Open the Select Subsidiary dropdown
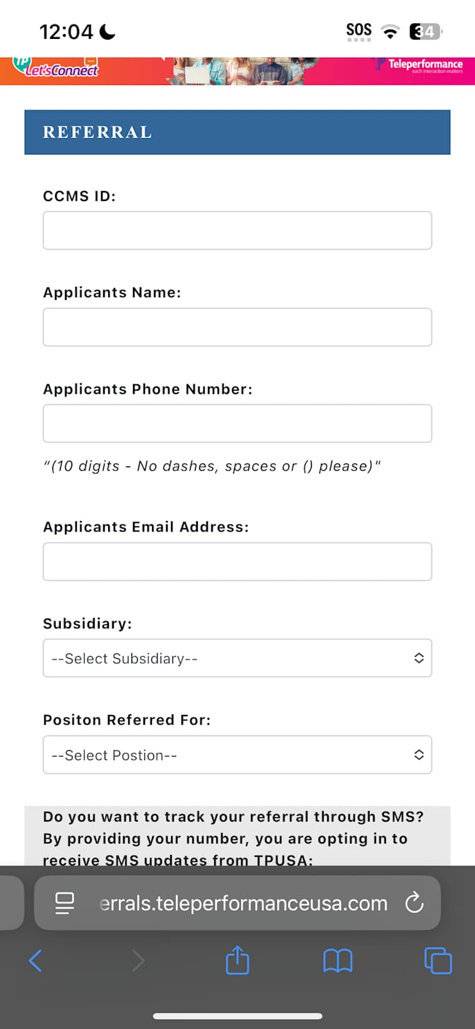475x1029 pixels. (237, 658)
